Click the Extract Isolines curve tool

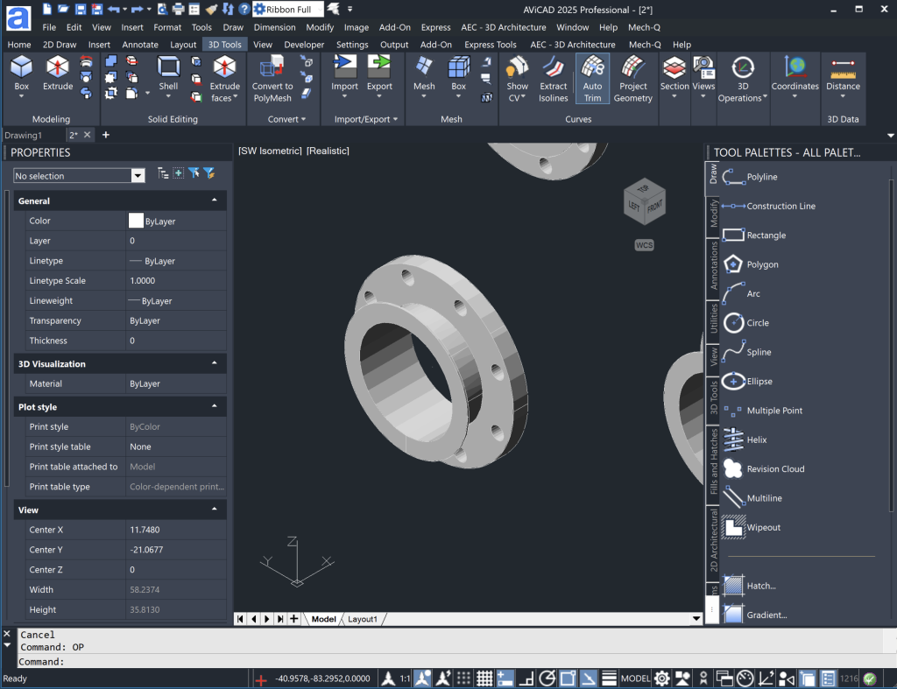click(553, 79)
